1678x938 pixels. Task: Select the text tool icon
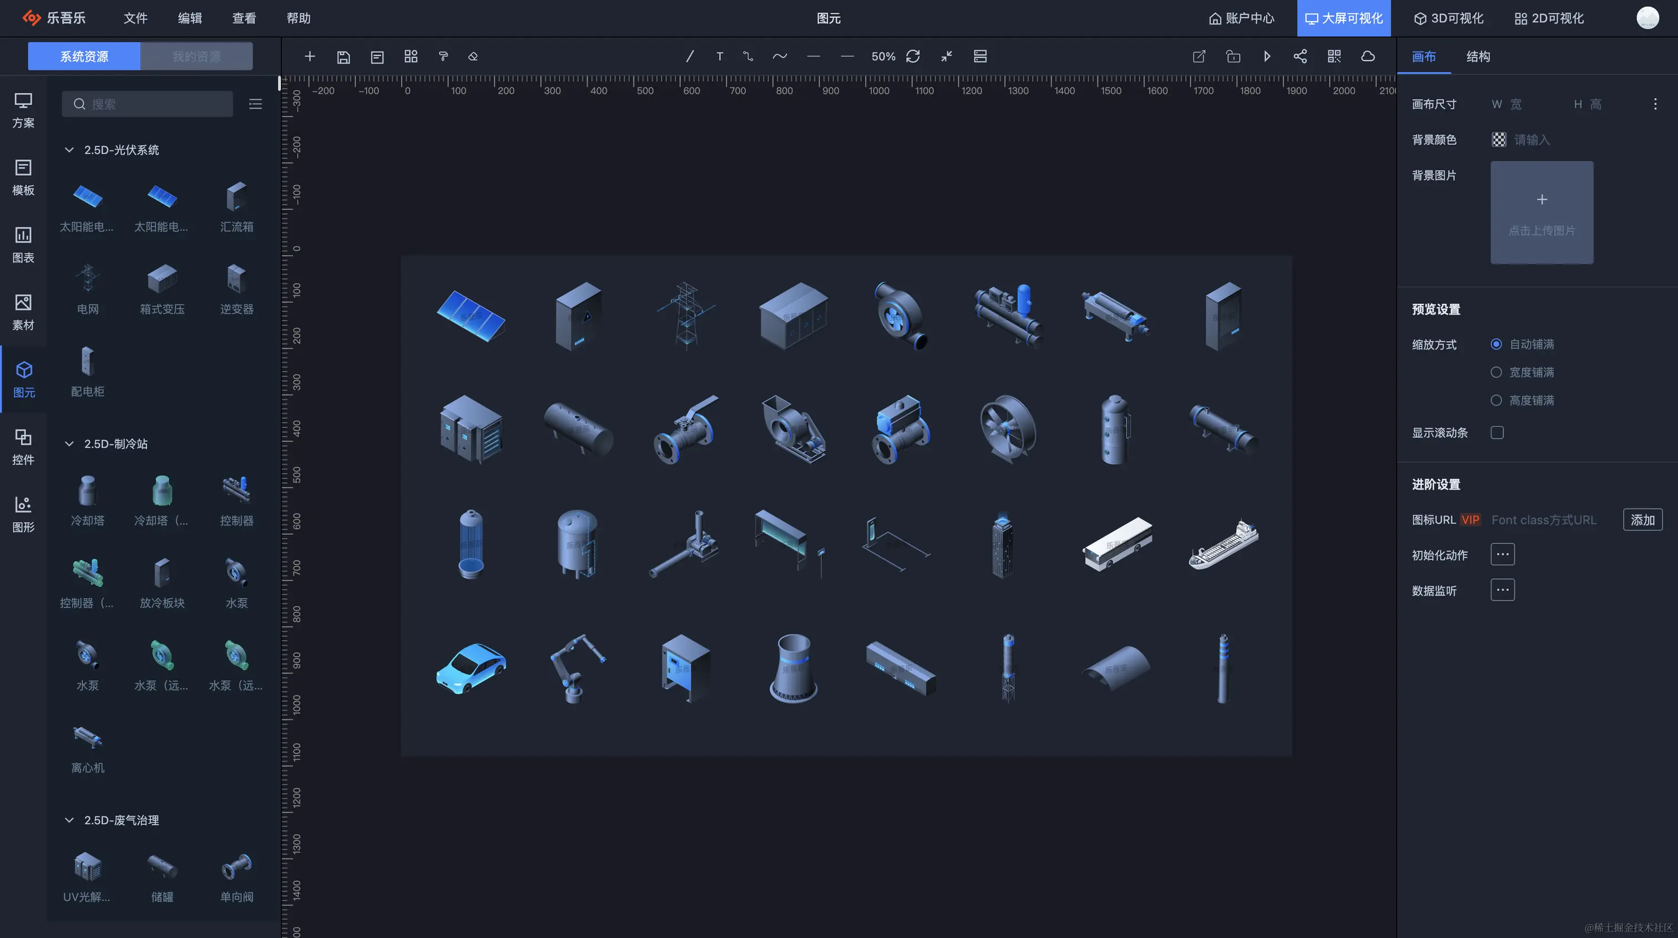(x=719, y=57)
